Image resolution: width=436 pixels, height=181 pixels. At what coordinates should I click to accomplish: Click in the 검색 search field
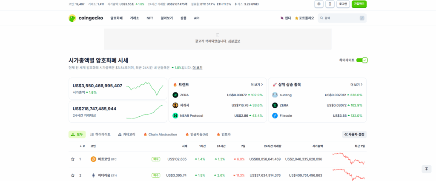(x=342, y=18)
